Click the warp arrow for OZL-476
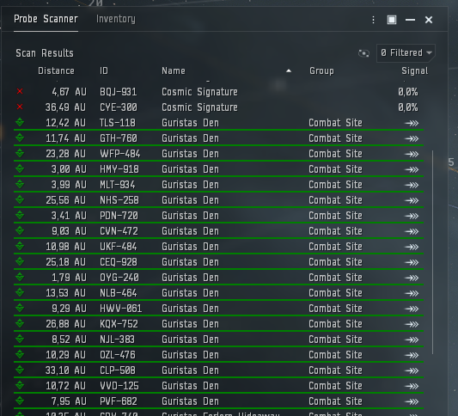458x416 pixels. [412, 355]
